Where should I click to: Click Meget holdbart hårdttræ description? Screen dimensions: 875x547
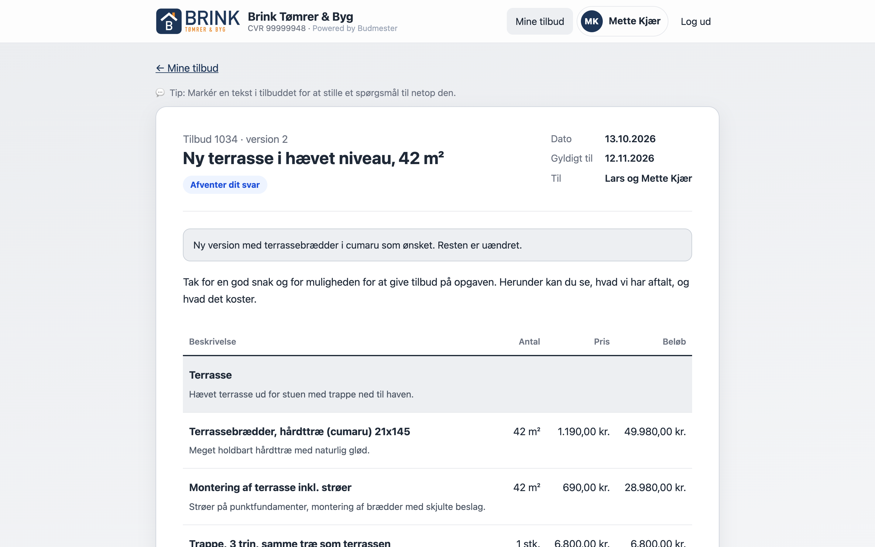tap(279, 450)
